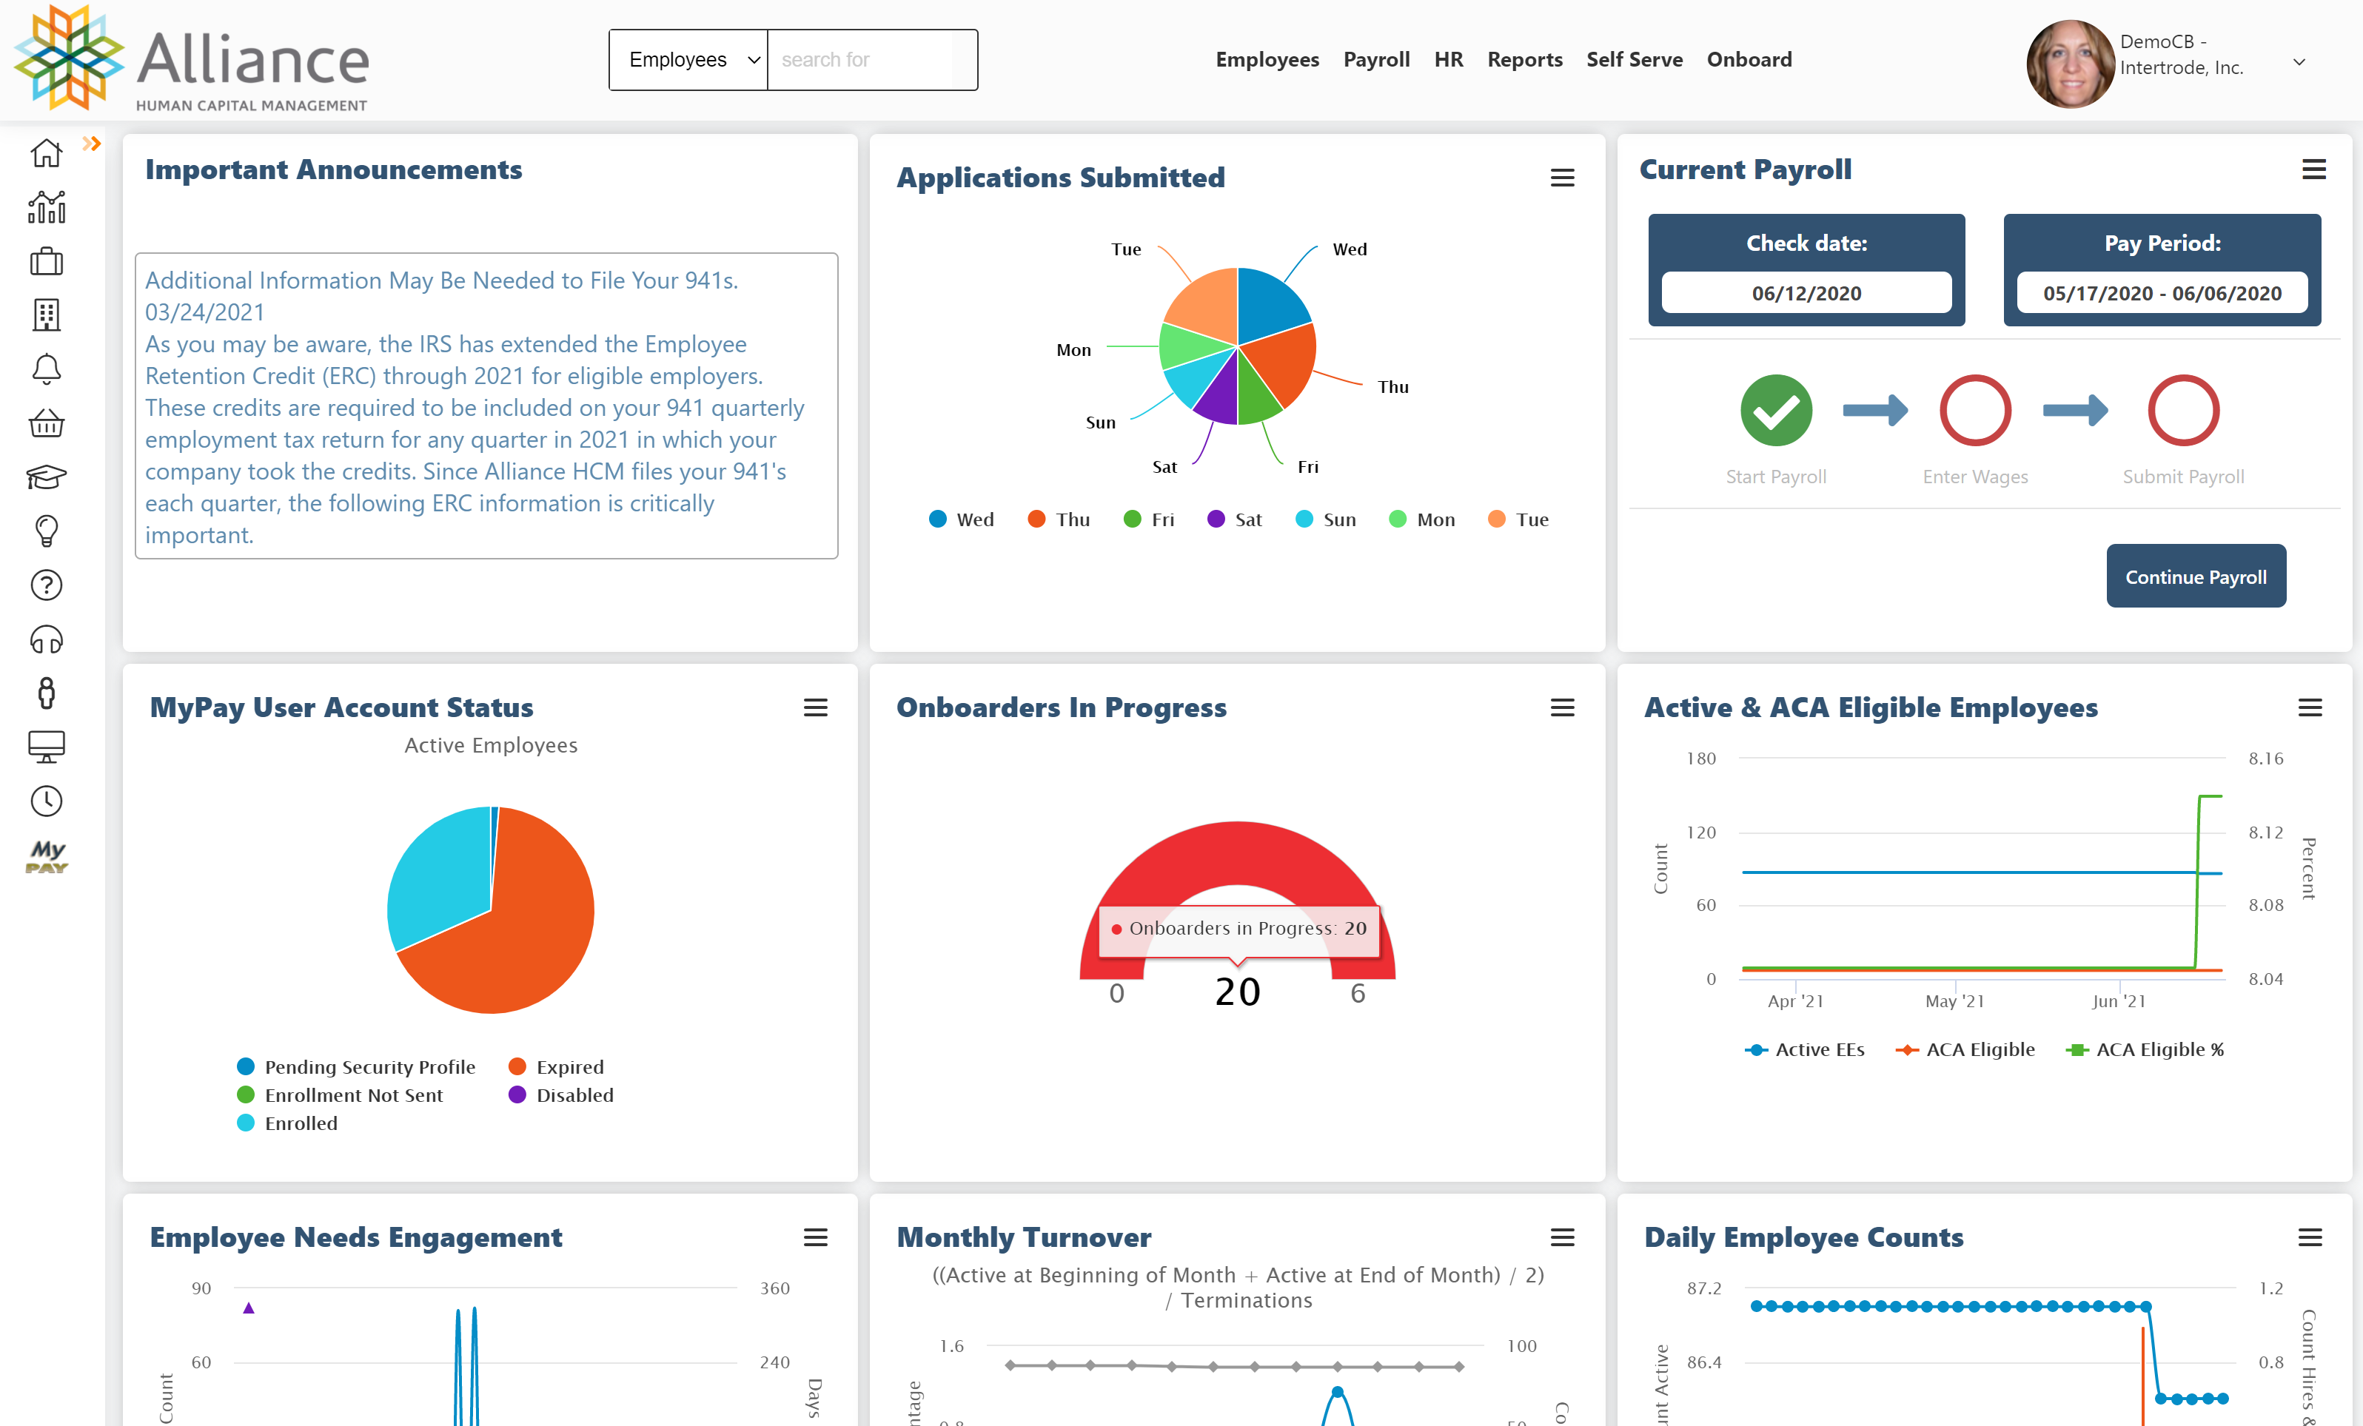Open the Self Serve menu
The width and height of the screenshot is (2363, 1426).
pos(1634,59)
